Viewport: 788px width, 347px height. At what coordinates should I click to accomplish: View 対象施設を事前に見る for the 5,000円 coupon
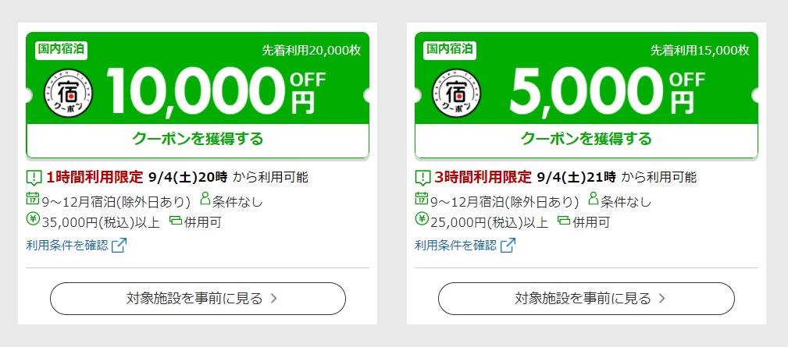click(x=587, y=299)
